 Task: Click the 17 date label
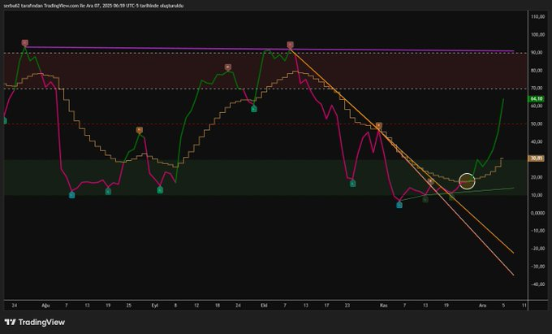[326, 306]
